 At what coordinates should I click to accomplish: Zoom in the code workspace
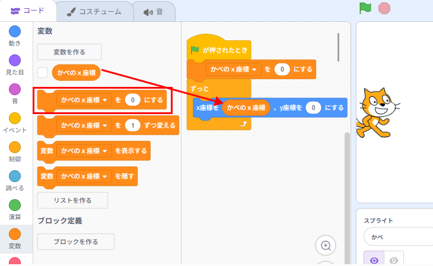[x=326, y=245]
